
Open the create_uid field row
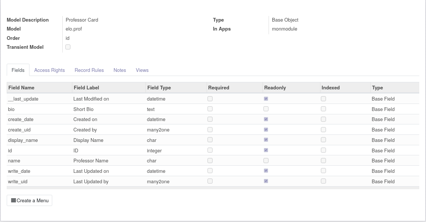coord(19,130)
